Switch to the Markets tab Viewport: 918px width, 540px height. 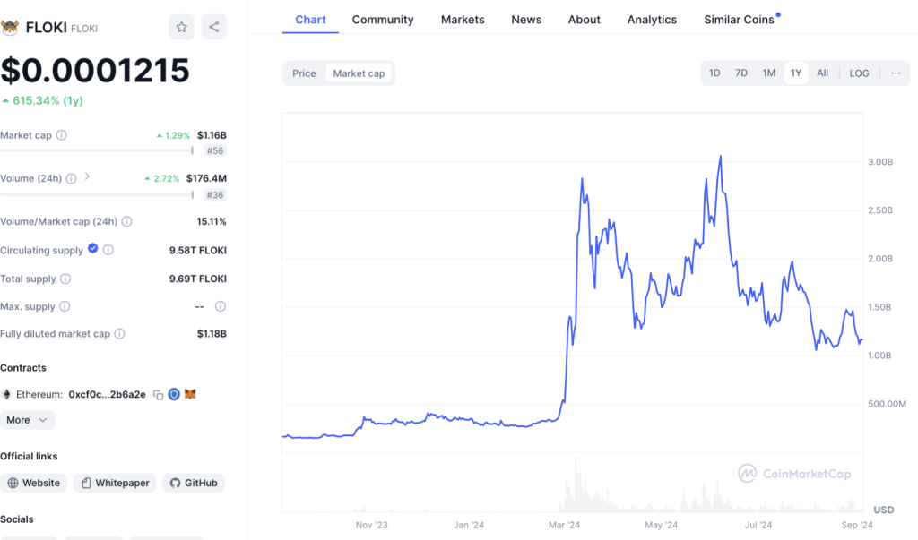click(463, 20)
